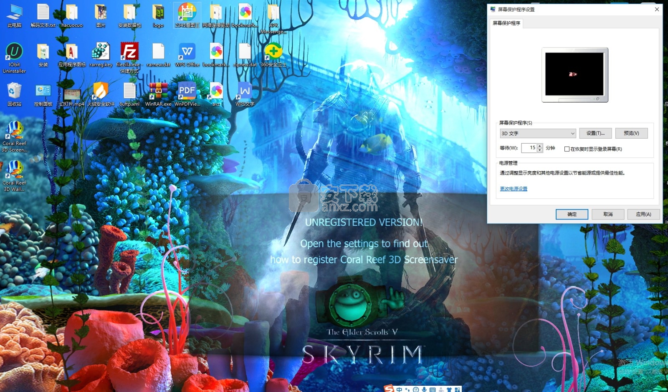Select the rarnew.dat file icon

tap(158, 55)
